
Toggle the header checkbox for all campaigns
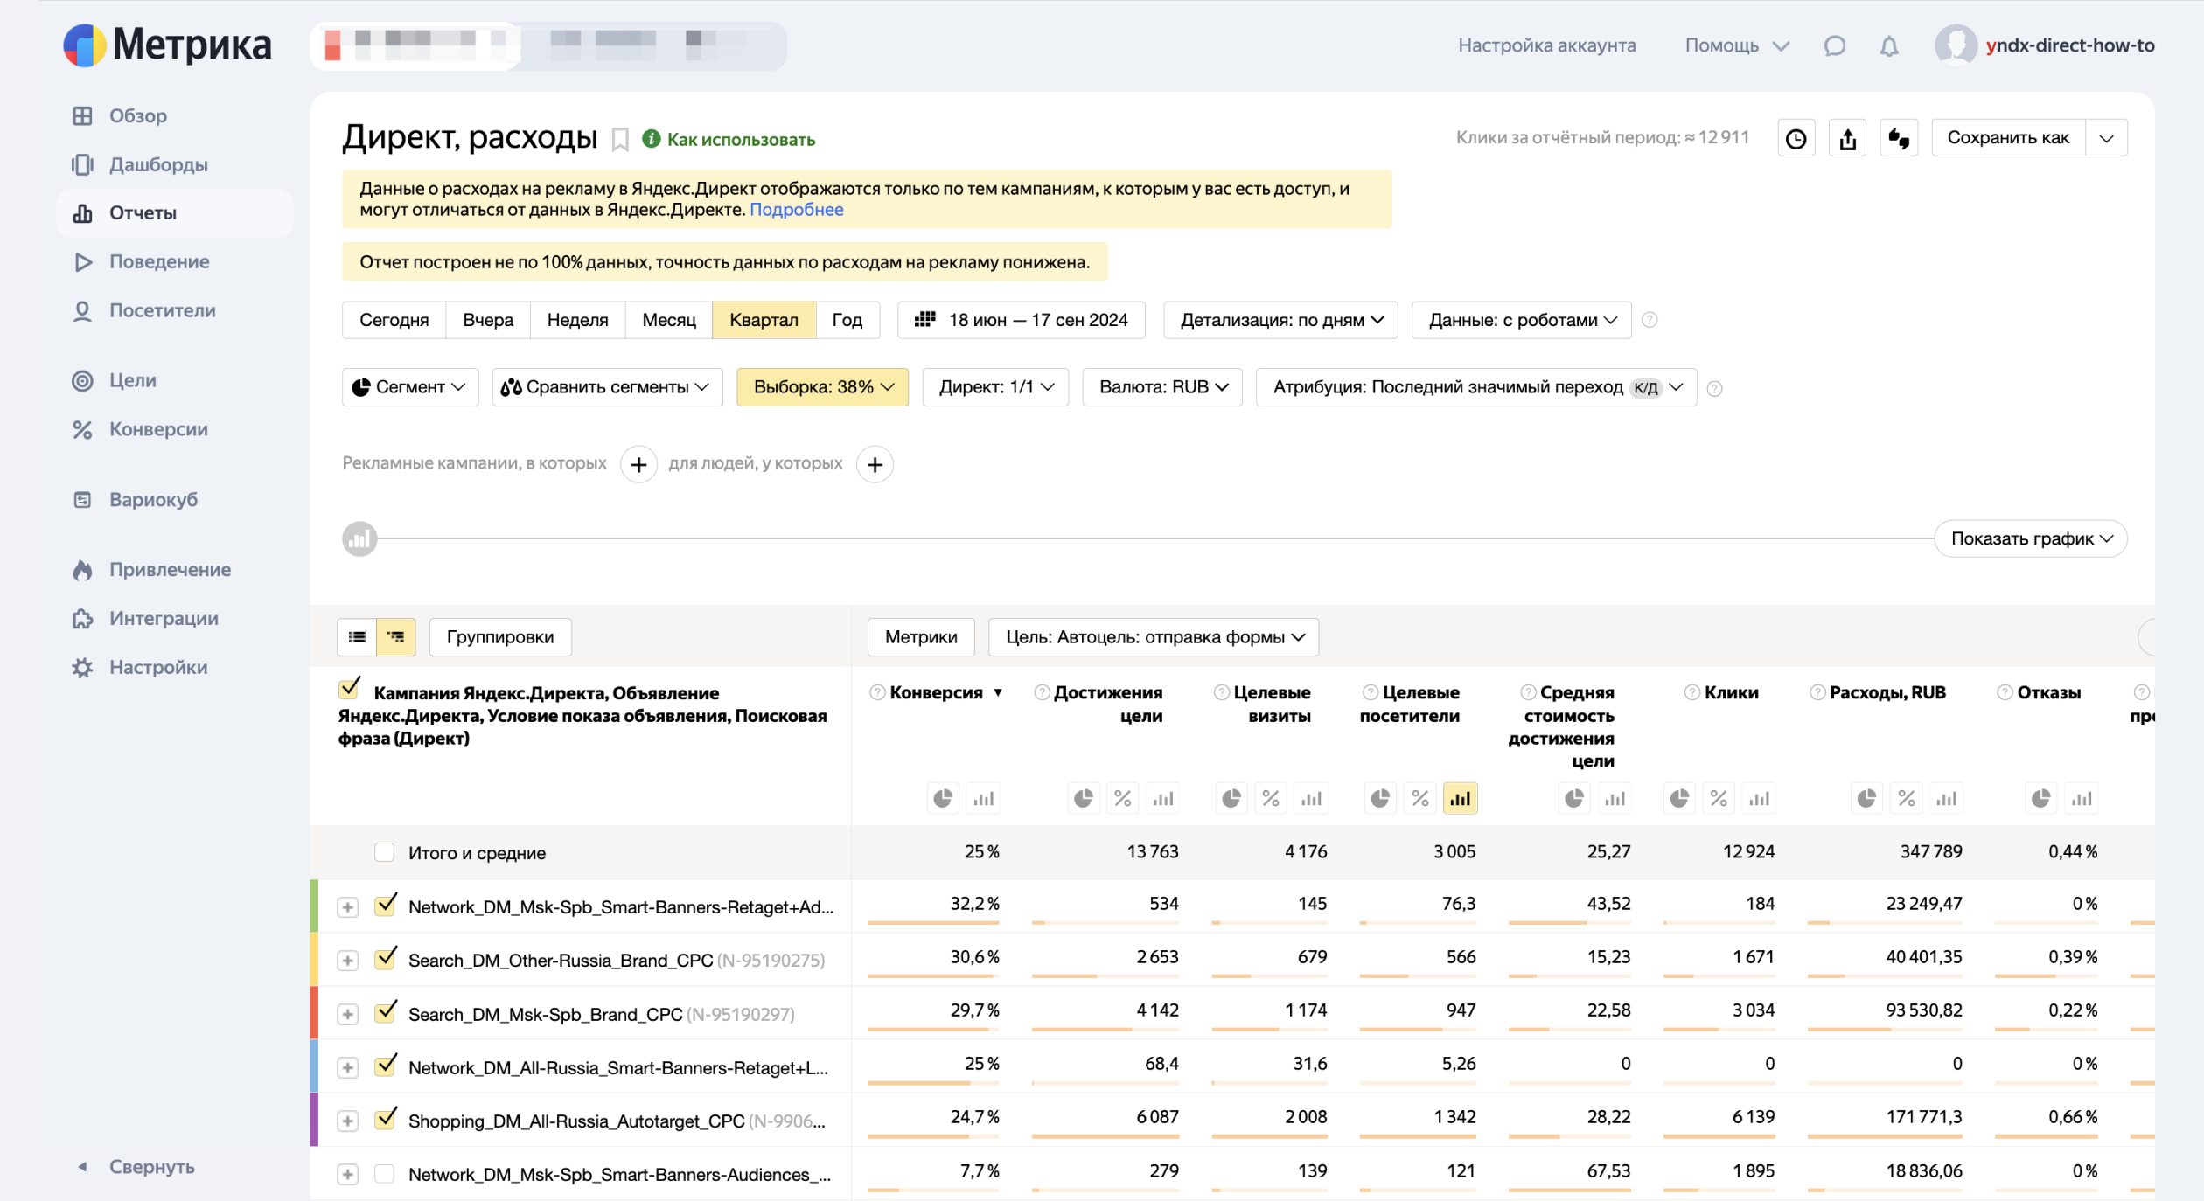(x=349, y=689)
